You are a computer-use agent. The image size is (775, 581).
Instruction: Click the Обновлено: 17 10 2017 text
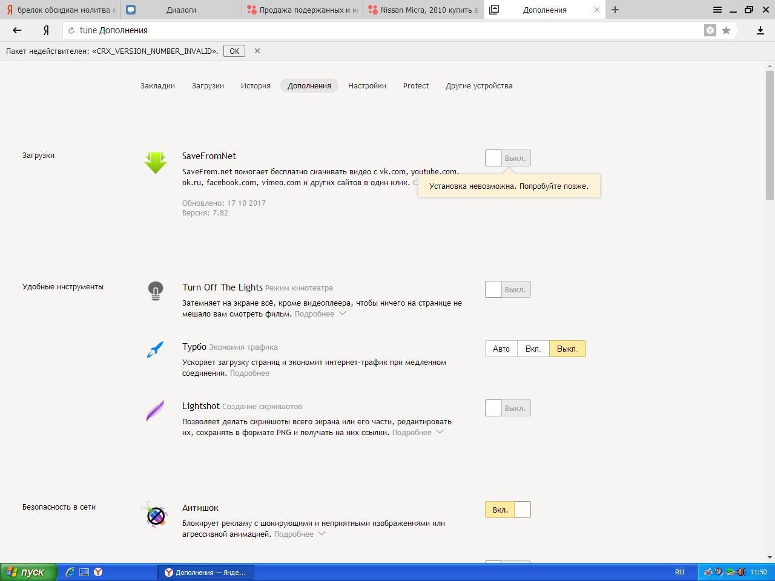point(224,203)
